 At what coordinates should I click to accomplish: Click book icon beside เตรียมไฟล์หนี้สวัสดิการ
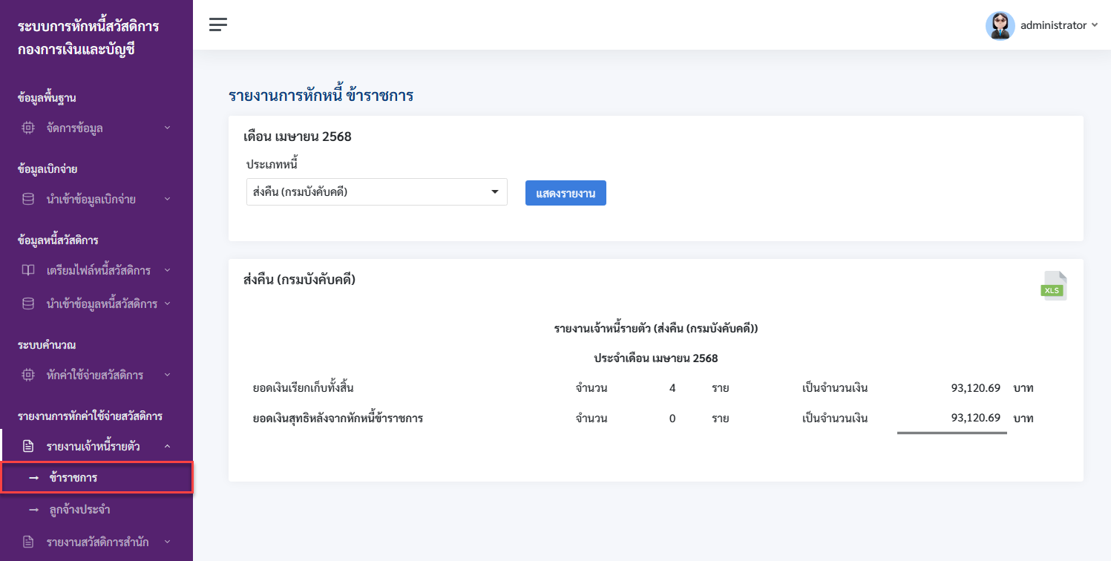pyautogui.click(x=28, y=270)
